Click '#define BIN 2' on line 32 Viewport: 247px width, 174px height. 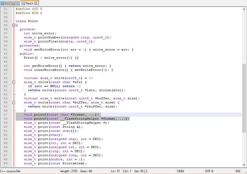coord(29,13)
